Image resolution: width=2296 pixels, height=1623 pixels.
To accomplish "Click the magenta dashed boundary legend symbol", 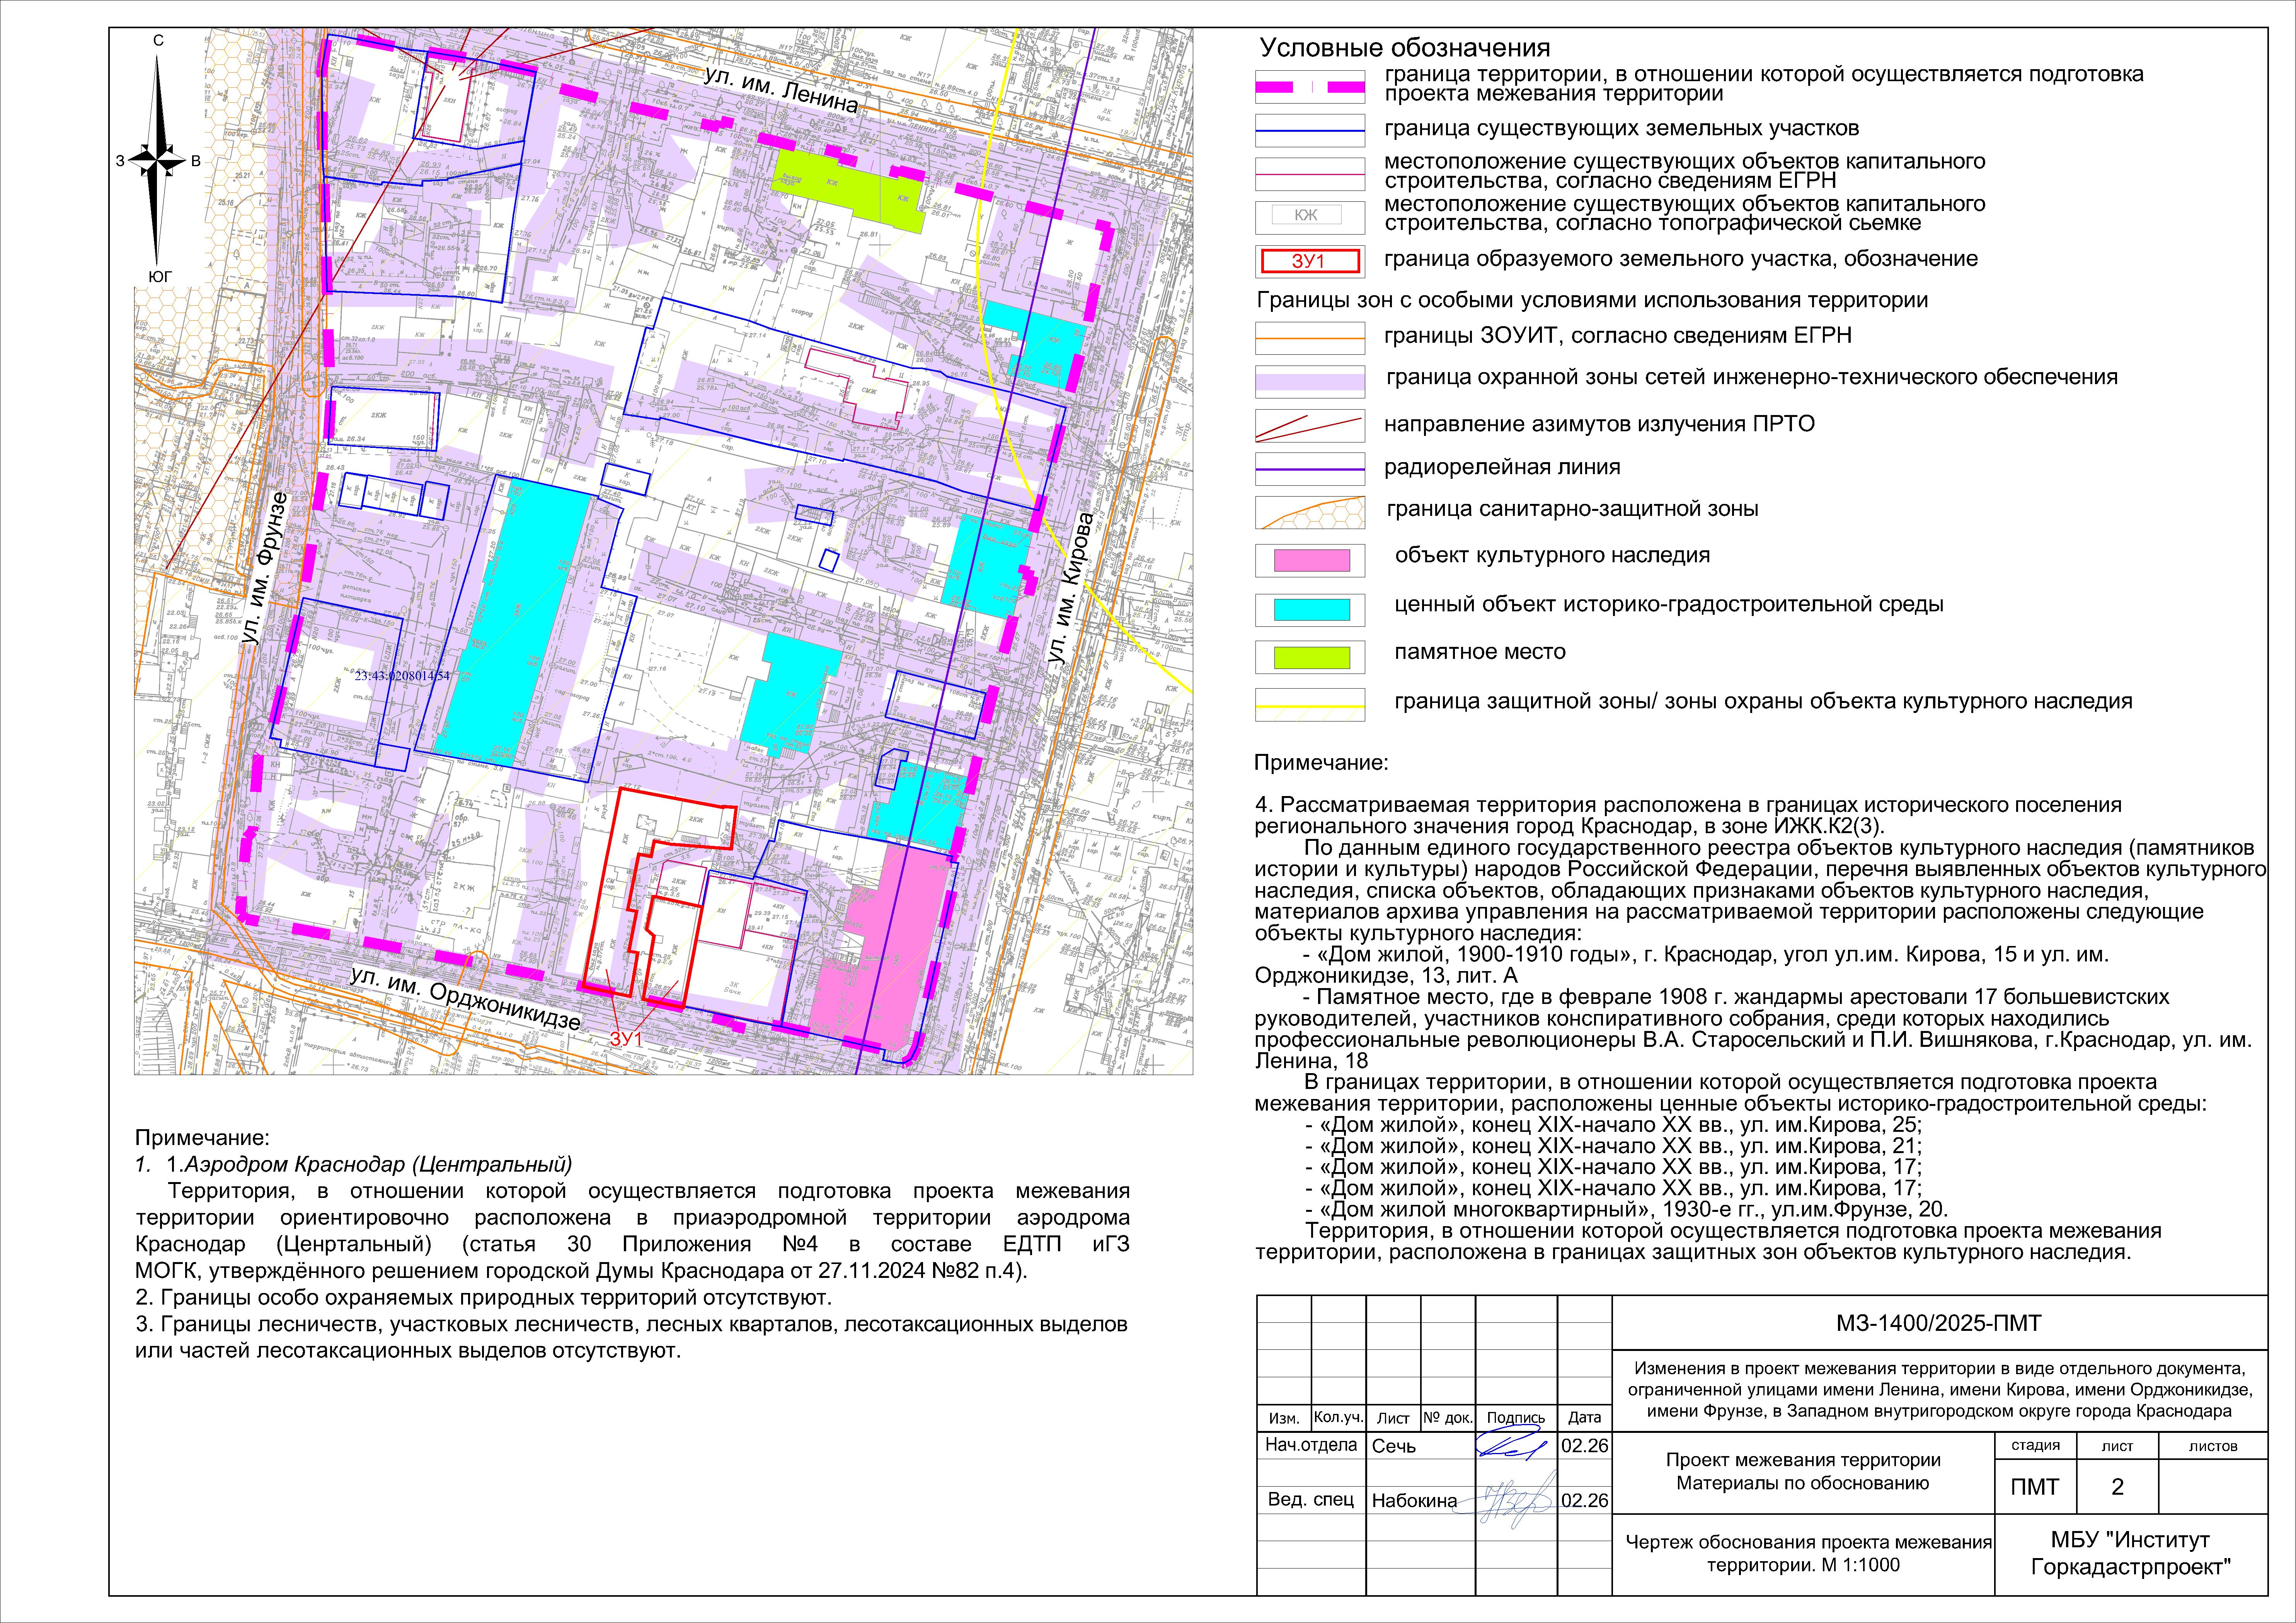I will [x=1309, y=87].
